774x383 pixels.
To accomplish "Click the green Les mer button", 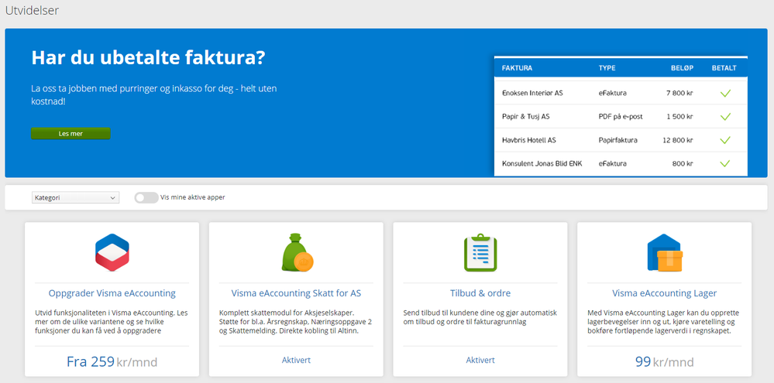I will (71, 134).
